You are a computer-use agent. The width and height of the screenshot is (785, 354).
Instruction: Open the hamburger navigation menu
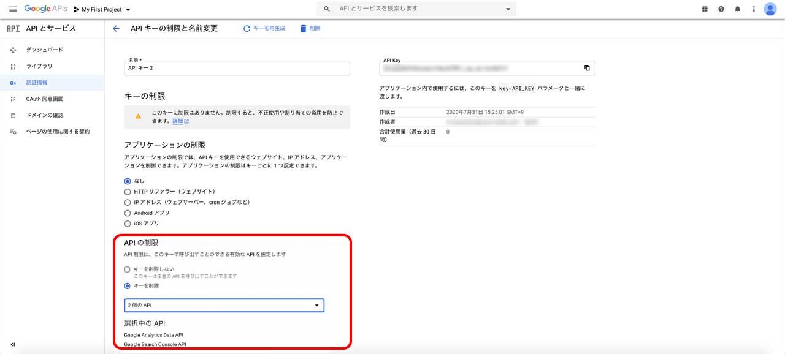point(13,9)
